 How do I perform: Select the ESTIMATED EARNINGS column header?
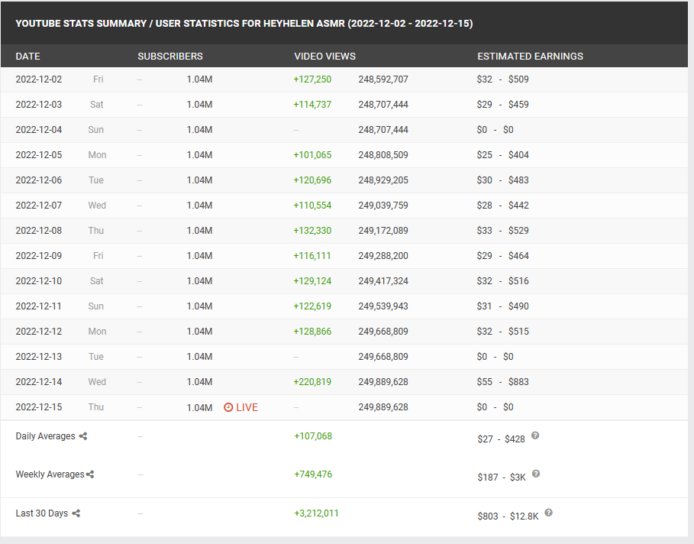tap(531, 57)
